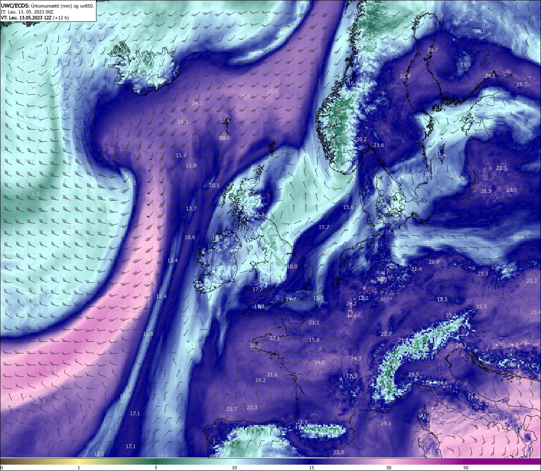
Task: Click the 17.4 value on the map
Action: [225, 120]
